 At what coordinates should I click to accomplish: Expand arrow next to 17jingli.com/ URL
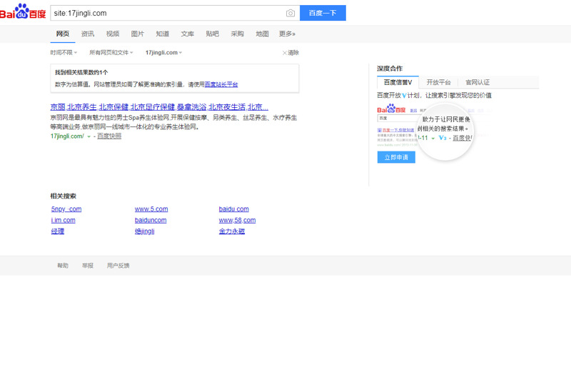[x=89, y=136]
